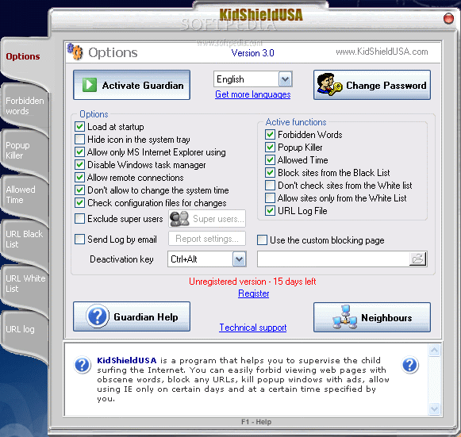Viewport: 461px width, 437px height.
Task: Click the network computers icon on Neighbours
Action: [x=345, y=317]
